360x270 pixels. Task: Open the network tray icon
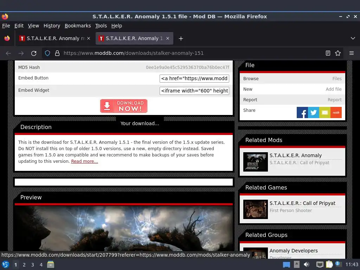[320, 264]
